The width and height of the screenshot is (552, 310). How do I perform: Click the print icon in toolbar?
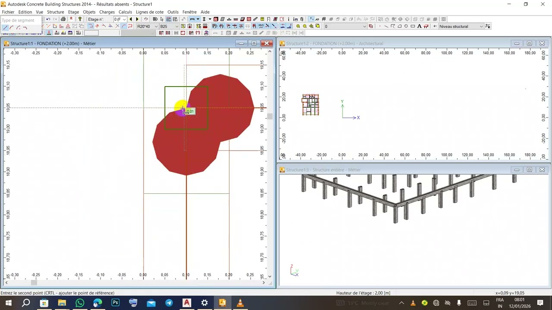click(63, 19)
